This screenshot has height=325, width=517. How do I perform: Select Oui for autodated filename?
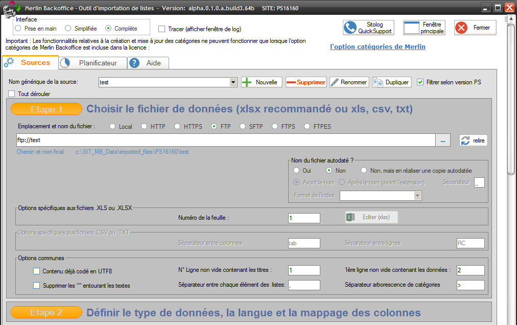(296, 170)
